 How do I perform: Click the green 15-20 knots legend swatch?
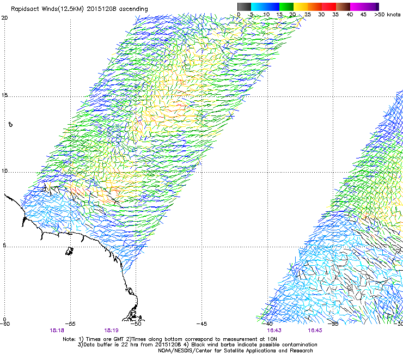click(x=286, y=7)
